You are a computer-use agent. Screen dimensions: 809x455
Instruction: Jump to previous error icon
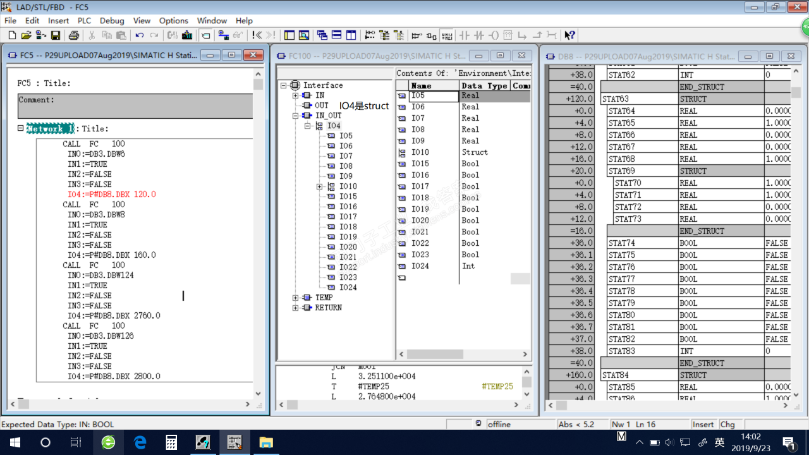coord(257,35)
